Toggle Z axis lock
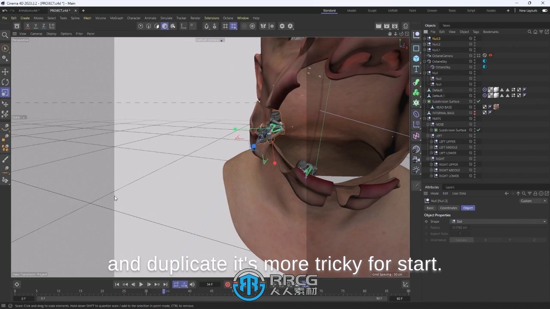The height and width of the screenshot is (309, 550). 43,26
